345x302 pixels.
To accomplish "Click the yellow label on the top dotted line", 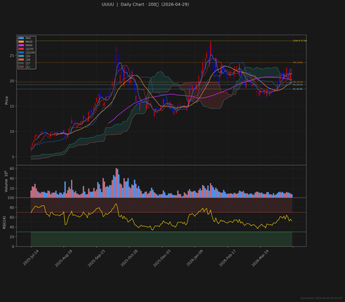I will coord(299,41).
